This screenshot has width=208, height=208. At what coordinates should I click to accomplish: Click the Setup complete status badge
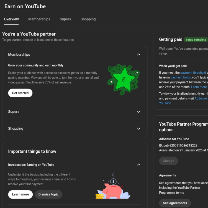(x=196, y=40)
